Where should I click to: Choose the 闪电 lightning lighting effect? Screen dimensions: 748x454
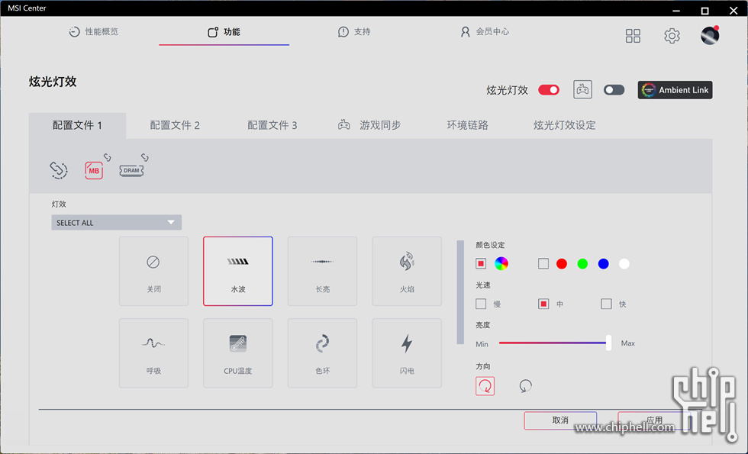click(x=407, y=353)
